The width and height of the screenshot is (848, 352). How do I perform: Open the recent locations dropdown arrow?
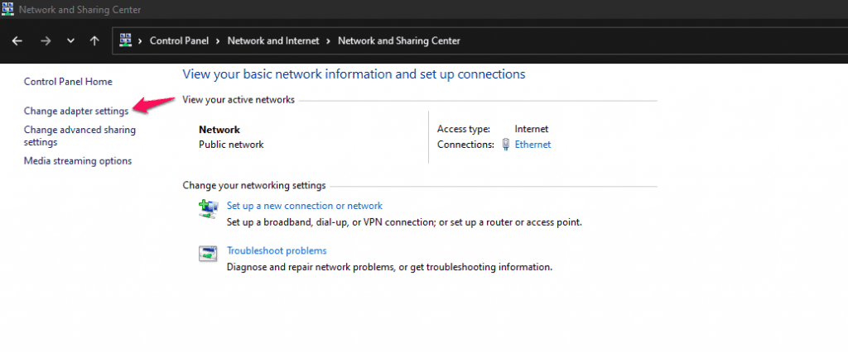[70, 40]
